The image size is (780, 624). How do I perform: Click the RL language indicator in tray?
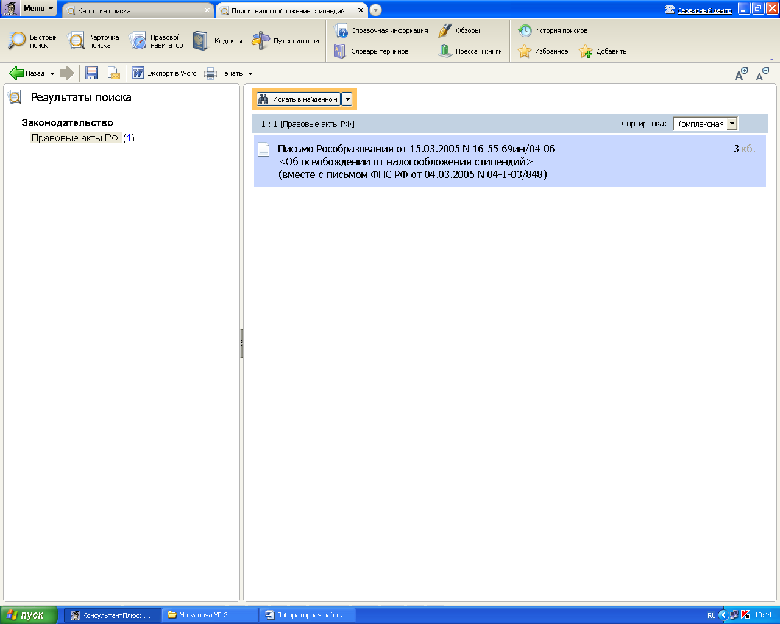tap(711, 615)
